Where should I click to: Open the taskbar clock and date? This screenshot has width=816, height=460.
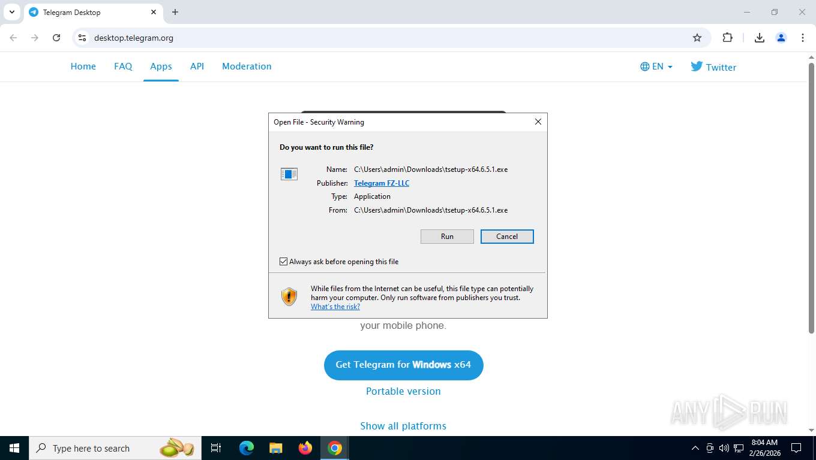click(x=764, y=448)
